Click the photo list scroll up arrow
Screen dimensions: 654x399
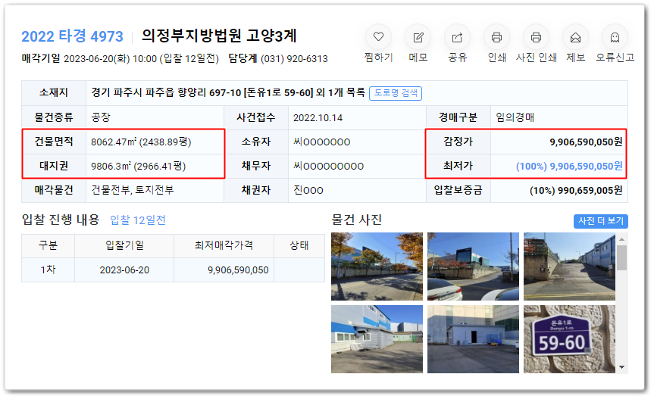pyautogui.click(x=621, y=239)
